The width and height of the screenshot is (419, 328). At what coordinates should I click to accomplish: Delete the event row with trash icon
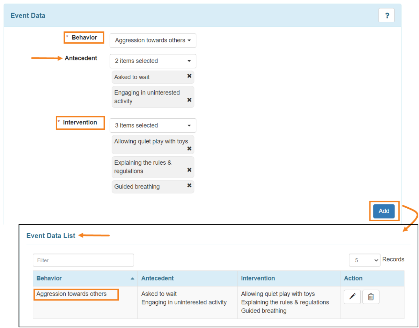click(371, 297)
